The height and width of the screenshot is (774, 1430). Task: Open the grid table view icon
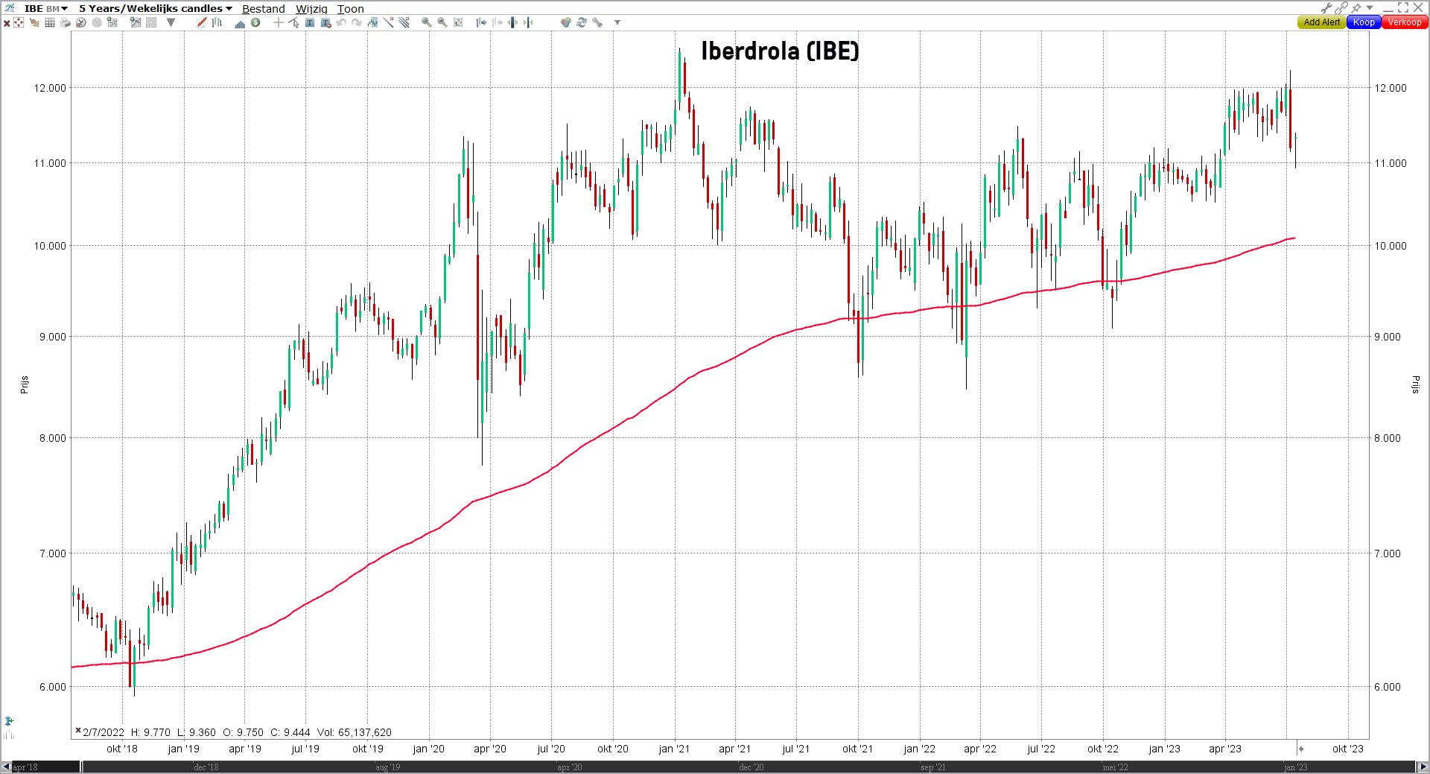click(x=50, y=22)
